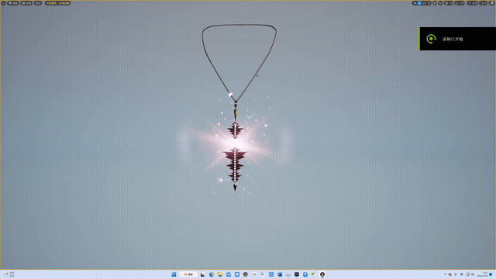Toggle world/local coordinate system globe
Image resolution: width=496 pixels, height=279 pixels.
[435, 3]
